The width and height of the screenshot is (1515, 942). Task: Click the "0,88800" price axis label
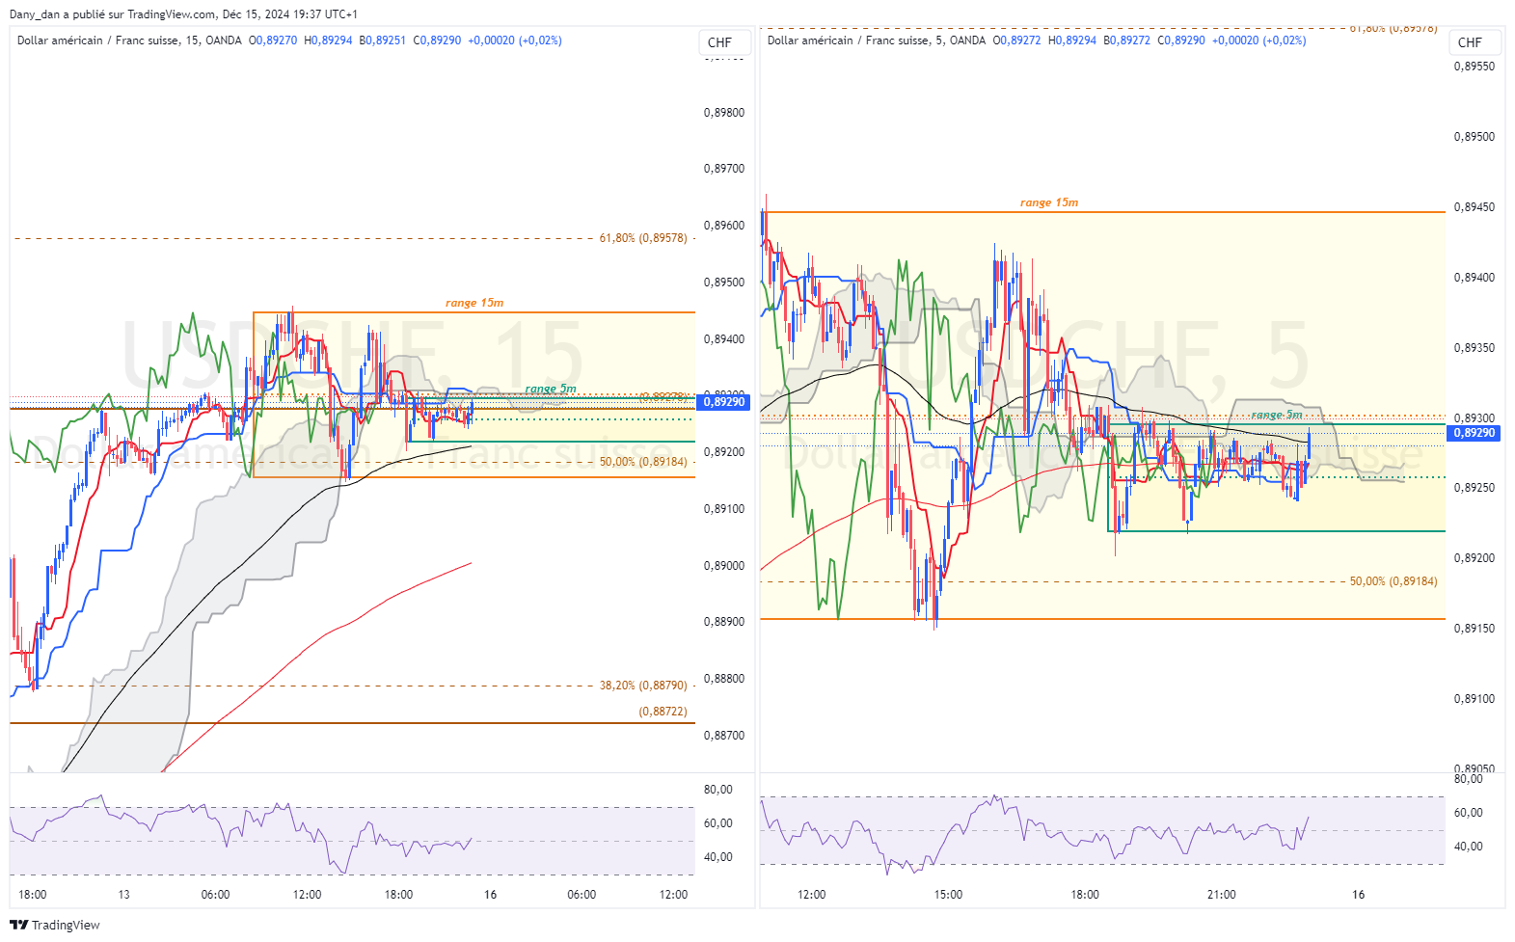(724, 679)
